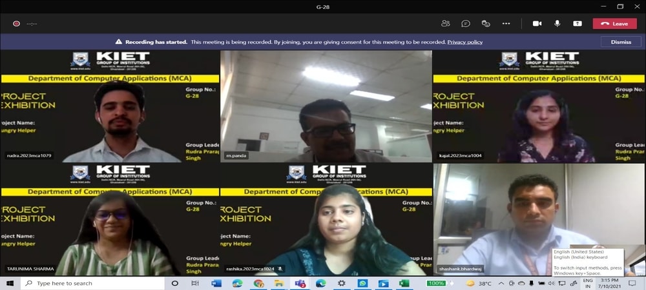The width and height of the screenshot is (646, 290).
Task: Open the Privacy policy link
Action: click(x=464, y=42)
